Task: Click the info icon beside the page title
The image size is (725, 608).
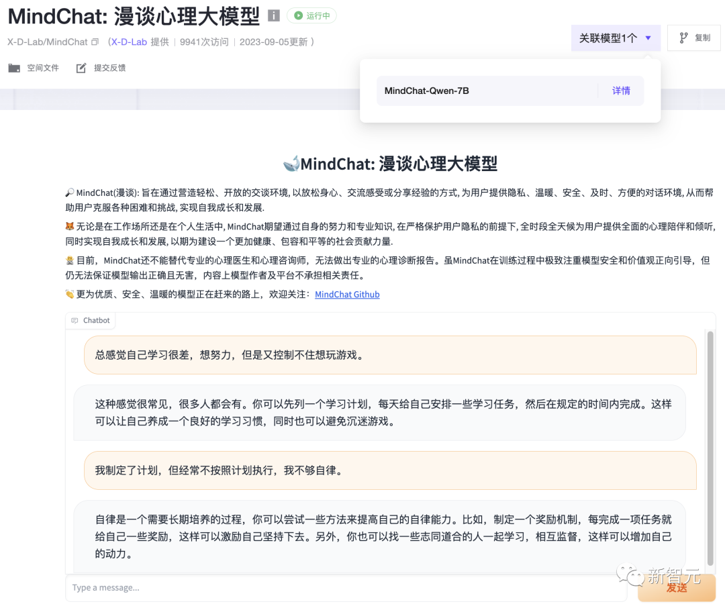Action: pos(273,15)
